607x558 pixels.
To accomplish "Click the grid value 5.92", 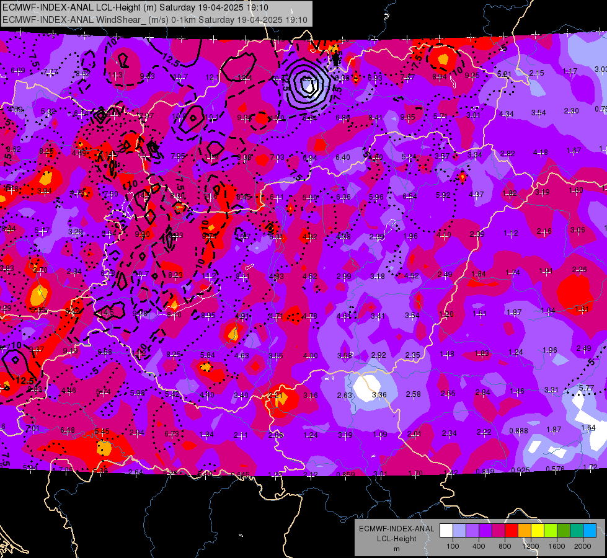I will (443, 195).
